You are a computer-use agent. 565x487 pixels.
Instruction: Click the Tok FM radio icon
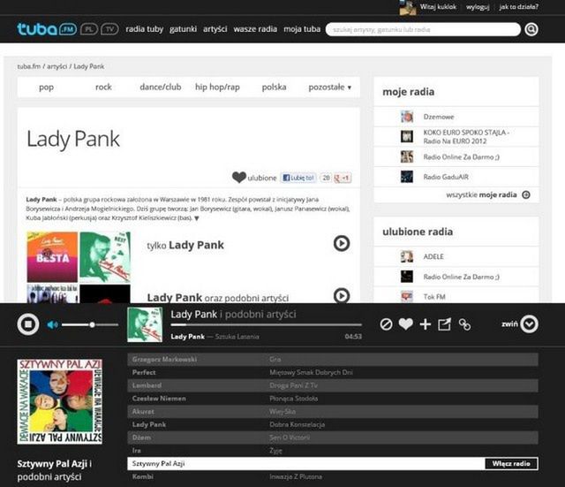[407, 296]
